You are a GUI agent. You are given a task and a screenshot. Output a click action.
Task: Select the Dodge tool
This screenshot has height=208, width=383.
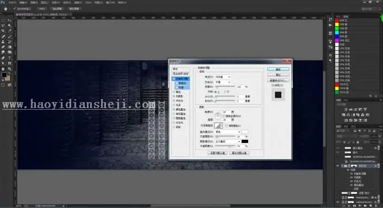pyautogui.click(x=10, y=52)
